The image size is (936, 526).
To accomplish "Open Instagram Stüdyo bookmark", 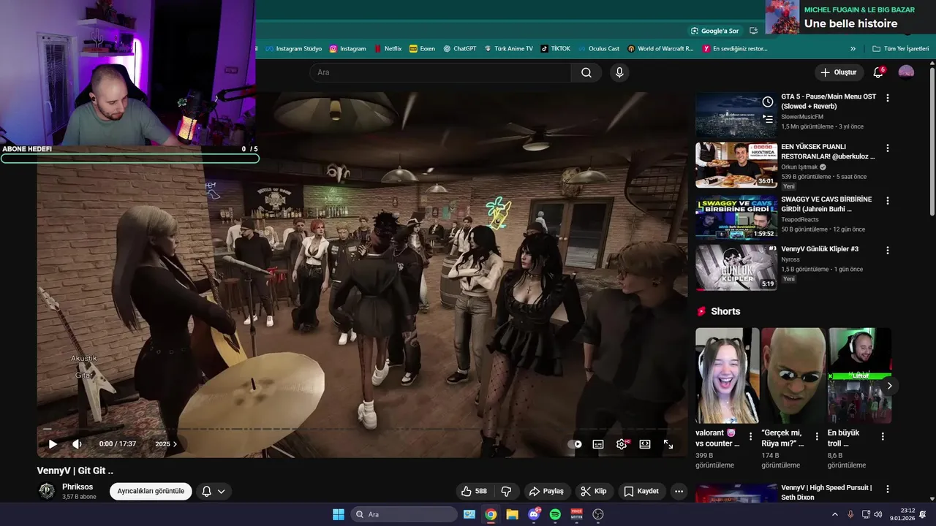I will (x=293, y=49).
